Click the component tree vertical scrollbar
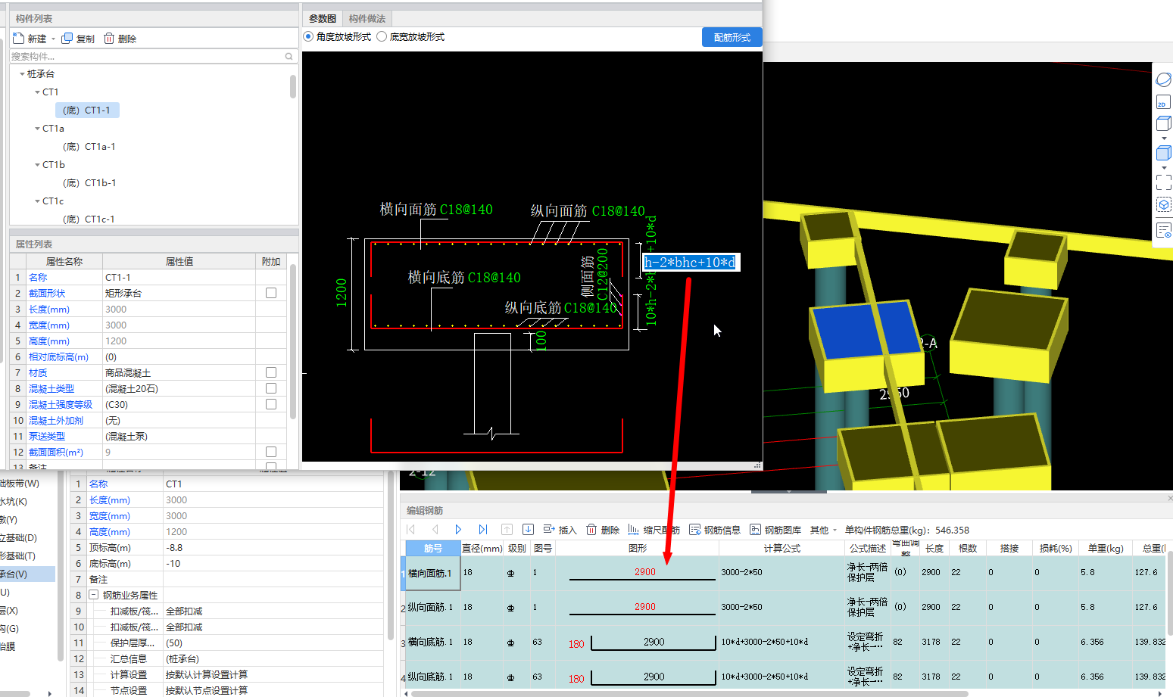Viewport: 1173px width, 697px height. 293,86
